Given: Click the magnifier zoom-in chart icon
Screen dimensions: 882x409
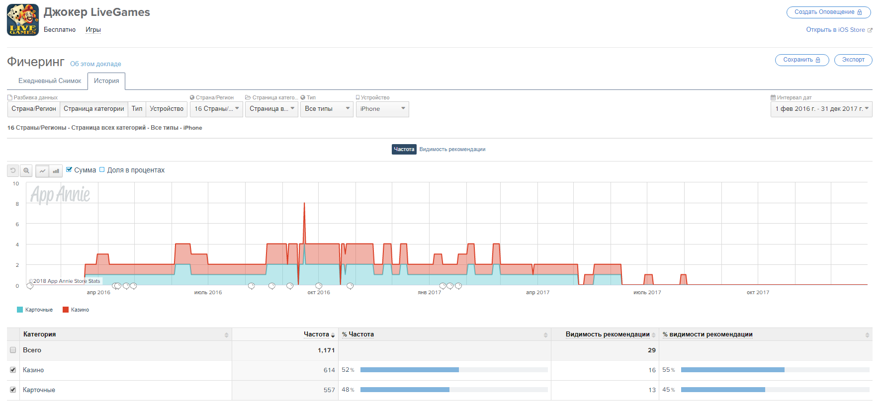Looking at the screenshot, I should point(26,171).
